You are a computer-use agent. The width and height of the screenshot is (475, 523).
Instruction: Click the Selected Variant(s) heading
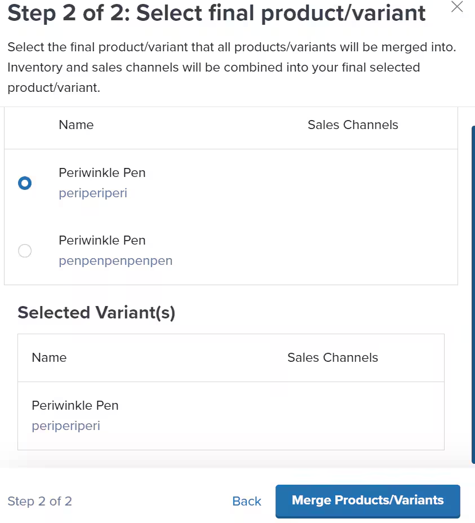(96, 313)
